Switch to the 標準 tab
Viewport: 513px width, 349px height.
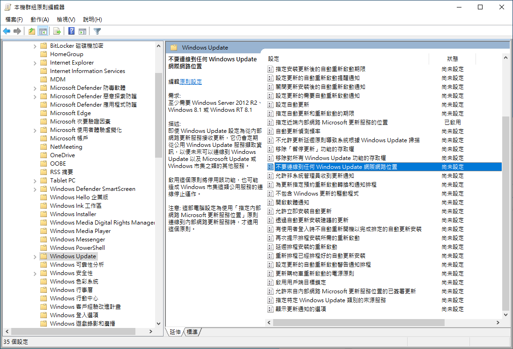click(x=192, y=332)
